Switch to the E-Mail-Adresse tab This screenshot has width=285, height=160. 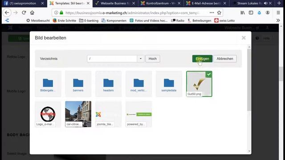click(204, 3)
